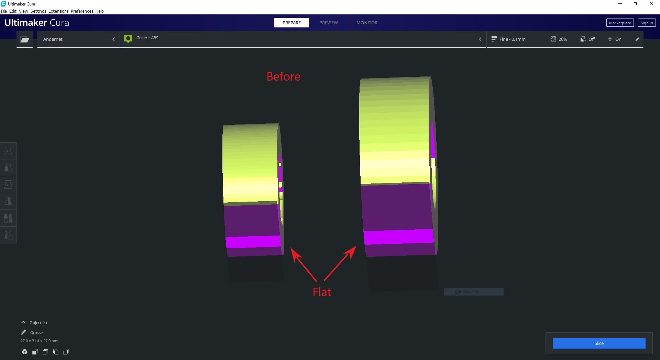Select the Per Model Settings tool
This screenshot has height=360, width=660.
click(8, 218)
